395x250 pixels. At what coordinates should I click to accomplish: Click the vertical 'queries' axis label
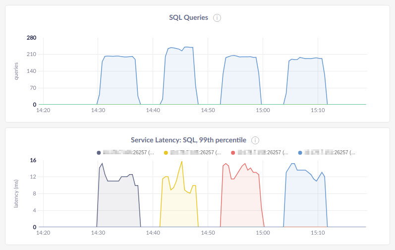coord(16,71)
